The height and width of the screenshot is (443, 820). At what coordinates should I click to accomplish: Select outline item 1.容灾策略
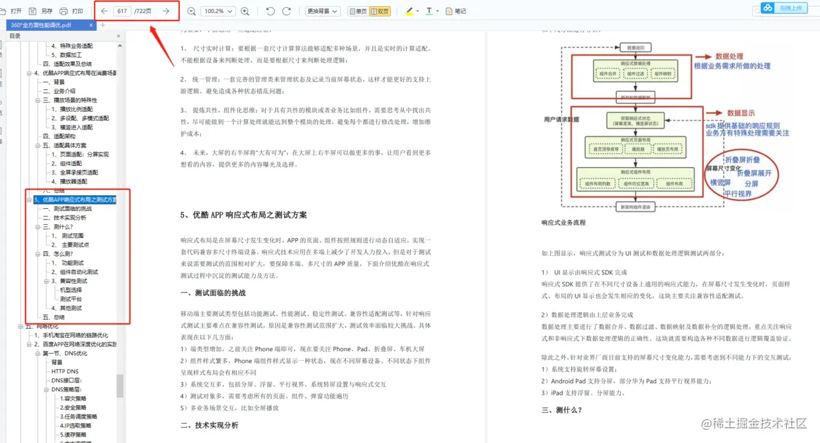coord(73,399)
